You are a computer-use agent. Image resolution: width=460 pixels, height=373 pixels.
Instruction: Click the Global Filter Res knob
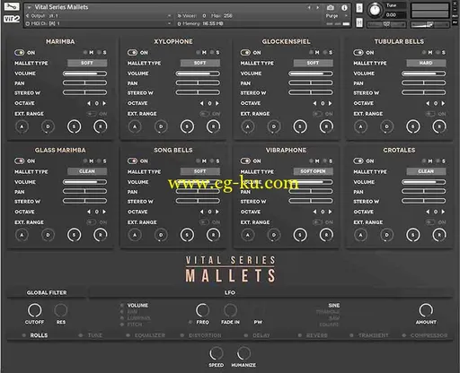[x=61, y=310]
